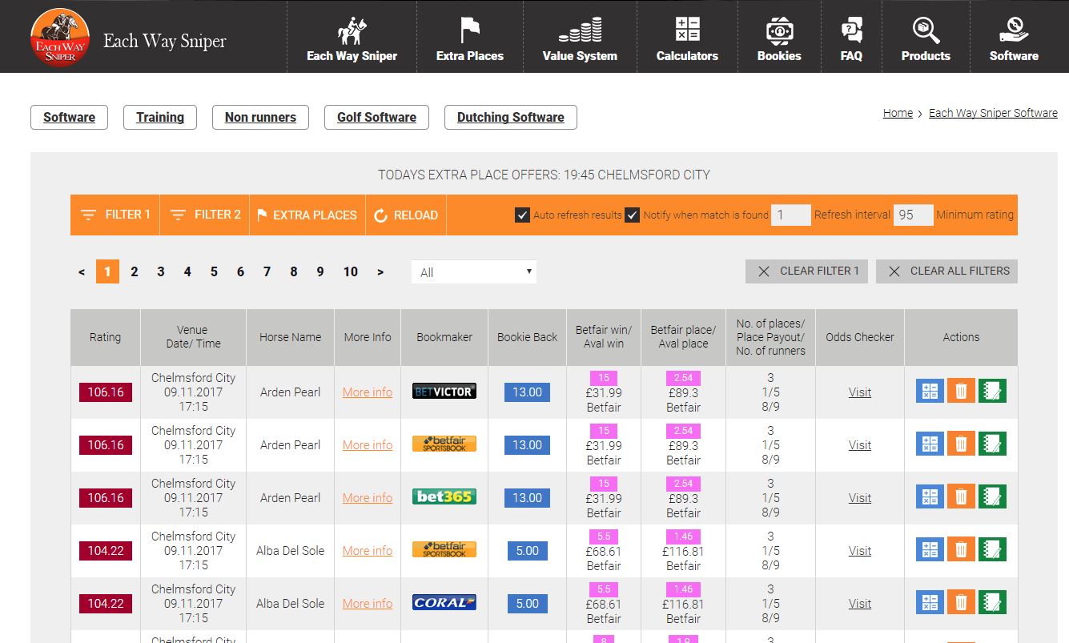Log bet for Arden Pearl bet365 row

992,496
